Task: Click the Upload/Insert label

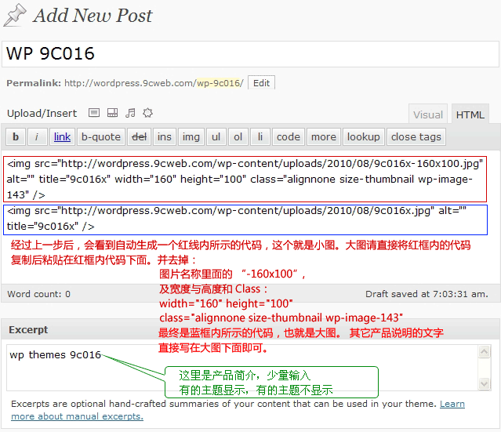Action: (42, 114)
